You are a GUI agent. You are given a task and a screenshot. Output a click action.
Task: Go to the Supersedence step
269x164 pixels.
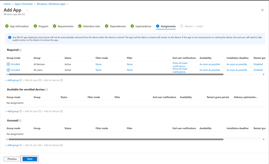[x=141, y=26]
